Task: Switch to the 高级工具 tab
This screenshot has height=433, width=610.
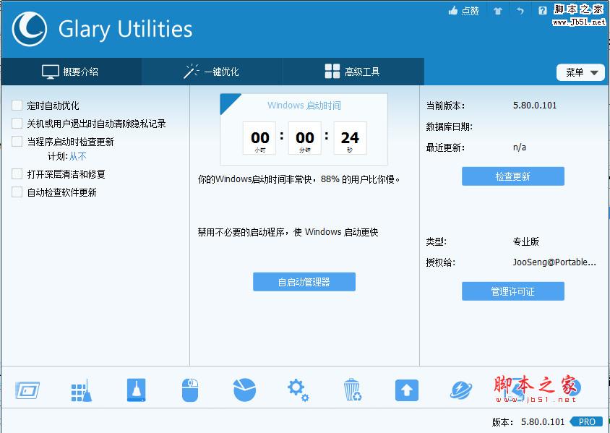Action: pos(353,72)
